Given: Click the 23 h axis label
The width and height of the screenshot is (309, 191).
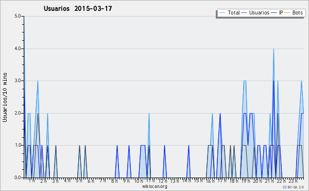Looking at the screenshot, I should (x=293, y=181).
